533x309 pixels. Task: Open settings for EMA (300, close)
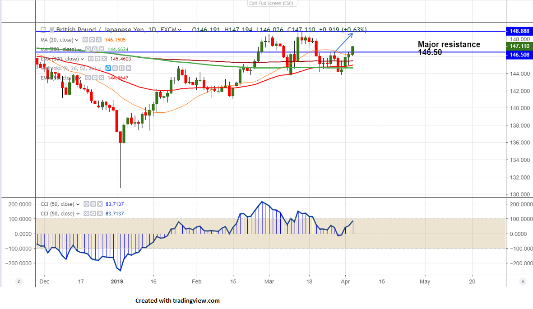click(x=97, y=59)
